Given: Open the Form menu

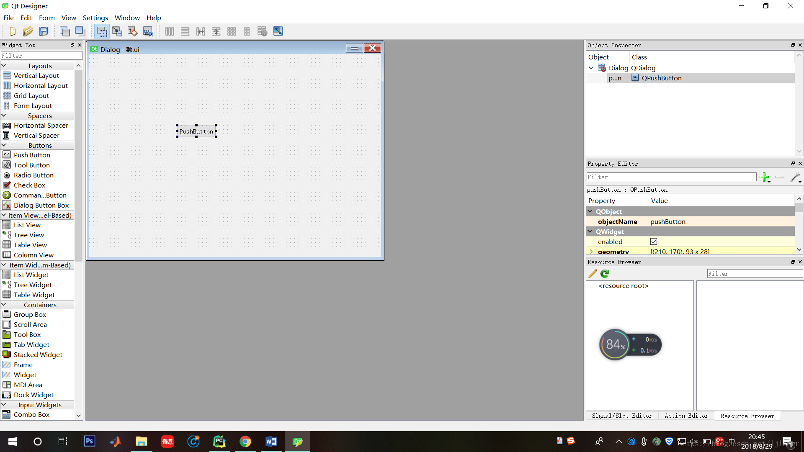Looking at the screenshot, I should pos(46,18).
